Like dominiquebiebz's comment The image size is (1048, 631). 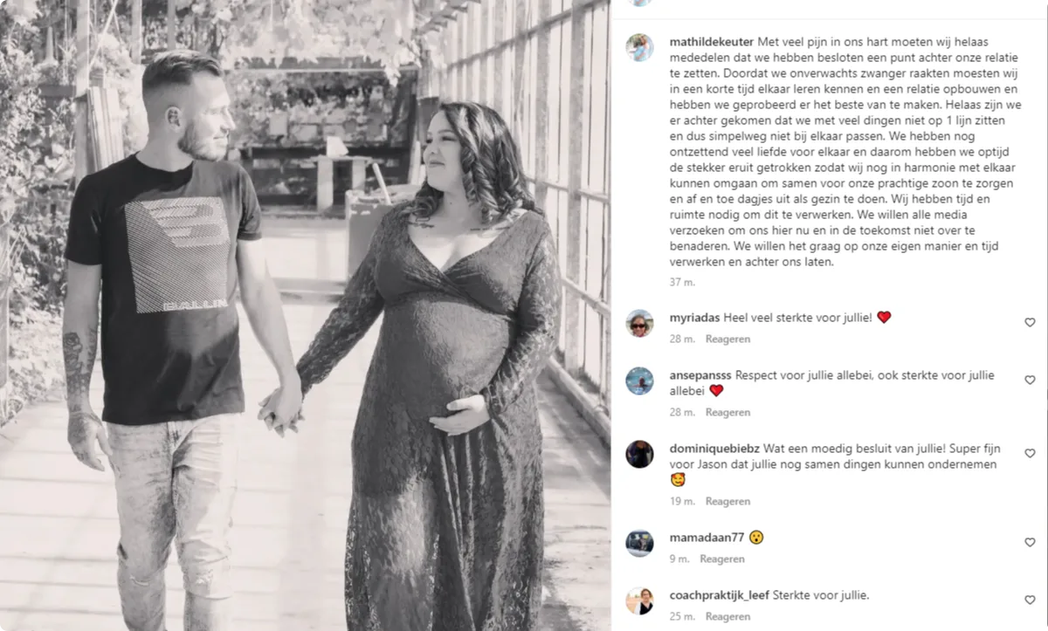tap(1030, 454)
